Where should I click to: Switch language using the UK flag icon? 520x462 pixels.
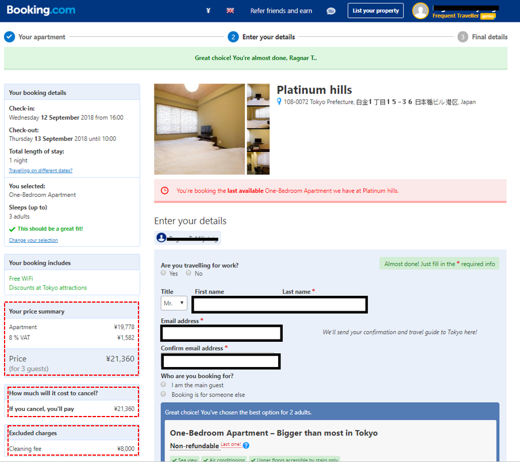(x=230, y=10)
